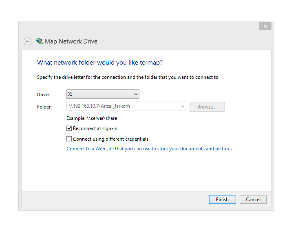Screen dimensions: 289x228
Task: Open the Drive letter X: dropdown
Action: coord(103,94)
